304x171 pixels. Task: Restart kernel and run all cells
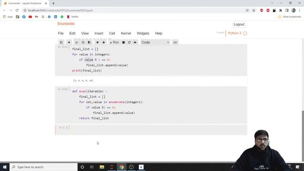(x=135, y=42)
